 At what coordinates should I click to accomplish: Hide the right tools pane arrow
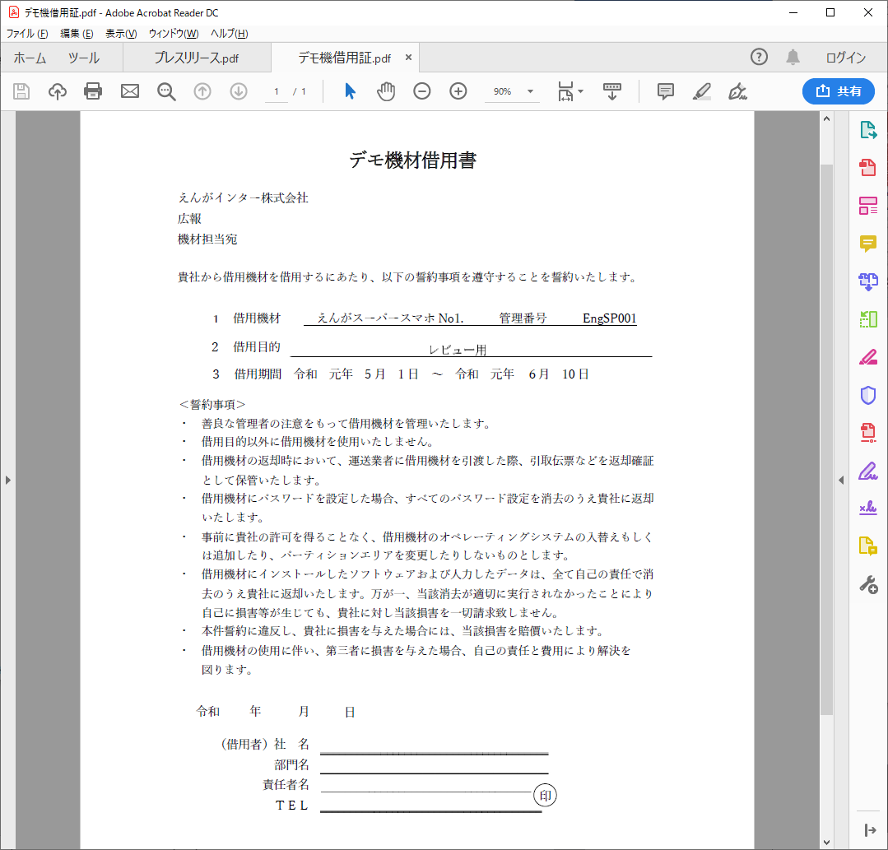pos(841,481)
